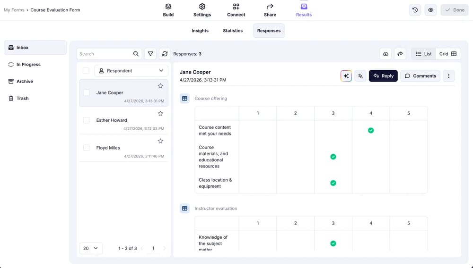Star Jane Cooper's response
The height and width of the screenshot is (268, 473).
(x=160, y=86)
